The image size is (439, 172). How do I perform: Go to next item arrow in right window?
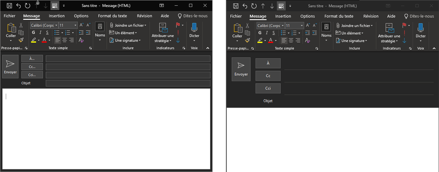tap(272, 6)
